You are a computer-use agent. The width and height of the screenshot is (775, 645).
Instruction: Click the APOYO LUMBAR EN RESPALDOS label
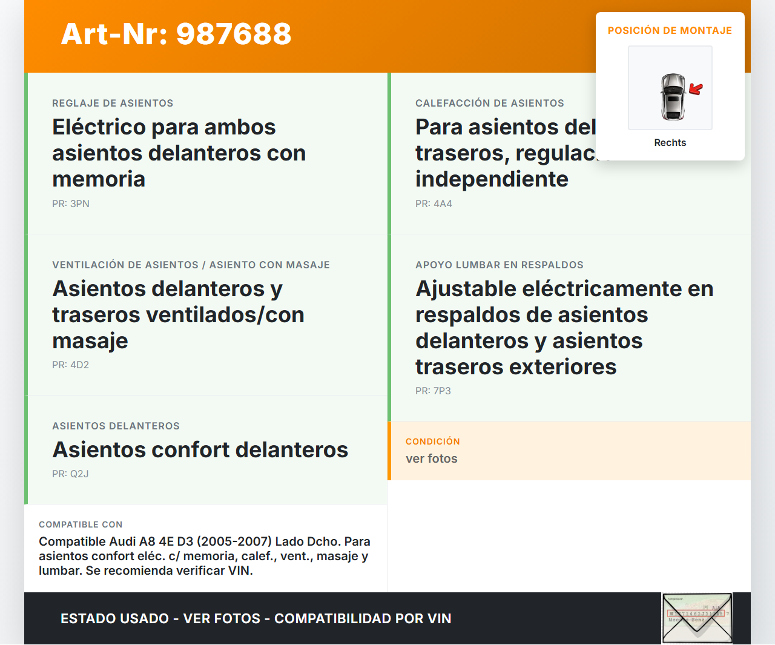499,265
